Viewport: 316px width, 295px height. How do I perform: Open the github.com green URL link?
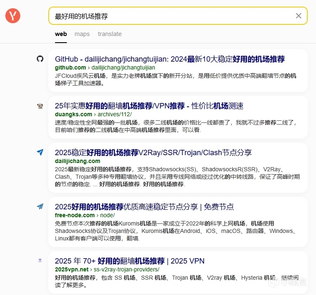pos(105,67)
